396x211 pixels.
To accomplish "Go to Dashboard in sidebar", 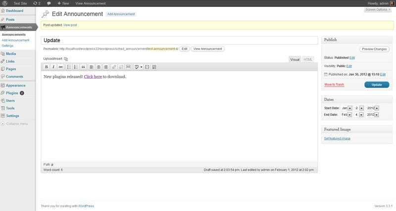I will (14, 11).
